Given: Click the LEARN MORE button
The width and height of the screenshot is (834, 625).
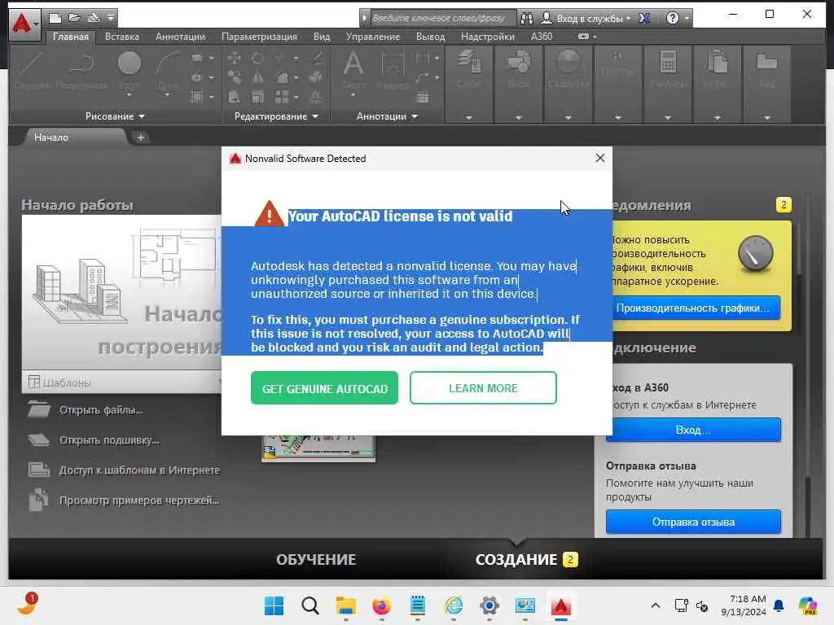Looking at the screenshot, I should pos(483,388).
